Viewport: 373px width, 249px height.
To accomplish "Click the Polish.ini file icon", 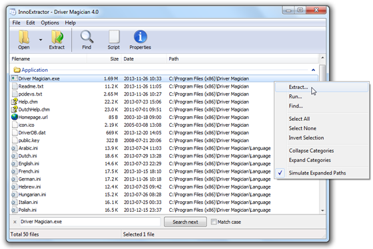I will point(15,210).
